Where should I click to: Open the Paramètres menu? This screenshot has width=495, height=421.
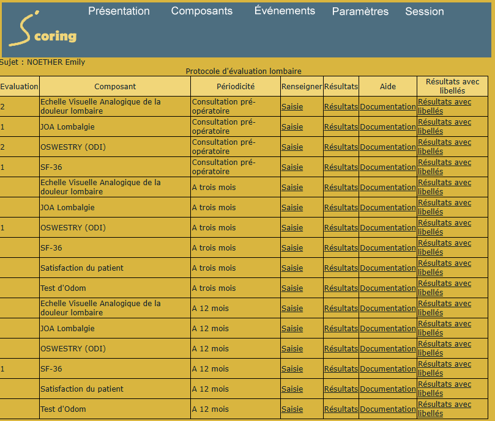click(x=360, y=12)
